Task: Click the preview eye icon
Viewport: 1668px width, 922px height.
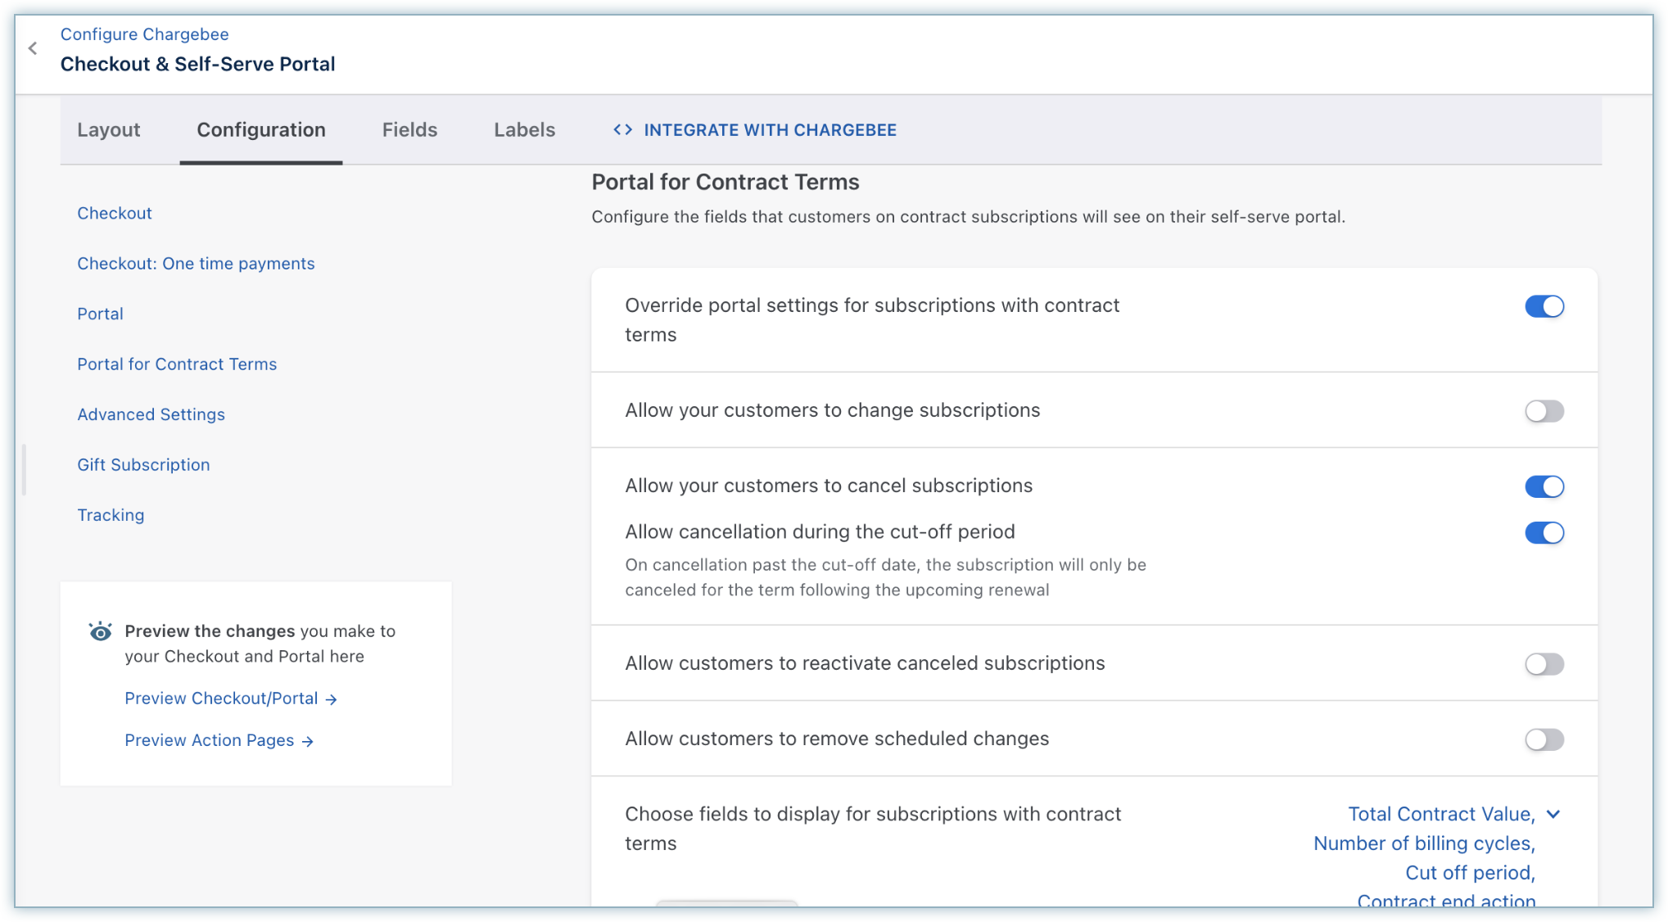Action: 100,631
